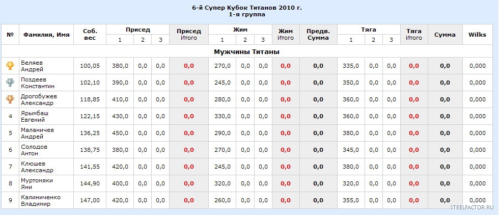Click the gold trophy icon beside Беляев Андрей
Viewport: 499px width, 215px height.
(10, 66)
